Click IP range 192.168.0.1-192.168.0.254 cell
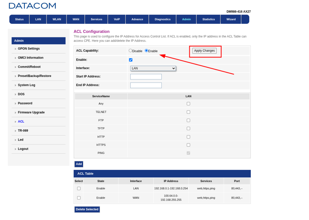This screenshot has width=309, height=220. [171, 188]
